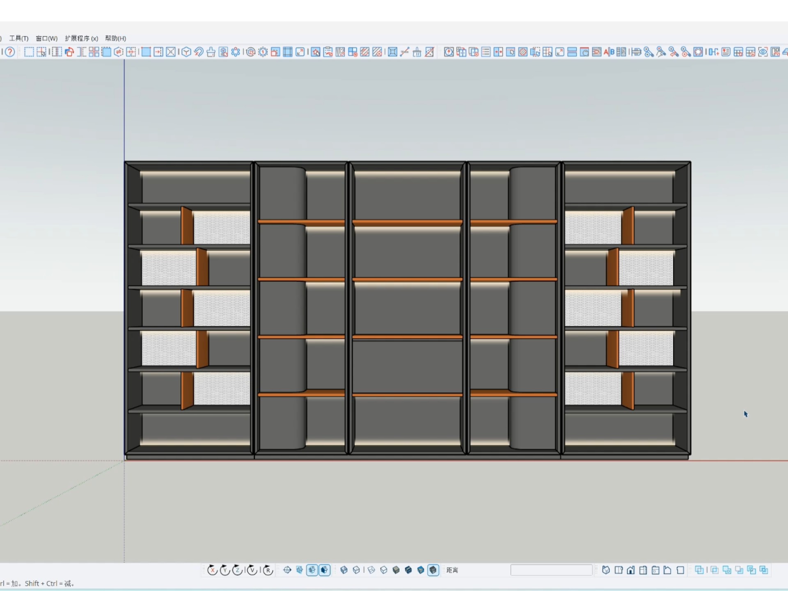Screen dimensions: 788x591
Task: Click the list lines icon in toolbar
Action: click(x=486, y=52)
